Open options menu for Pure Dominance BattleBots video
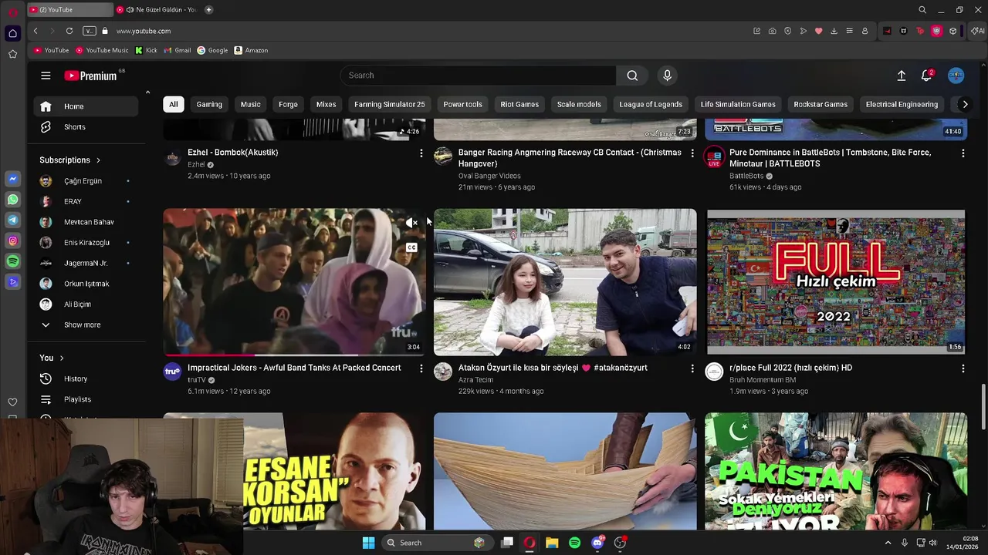Viewport: 988px width, 555px height. (x=963, y=153)
